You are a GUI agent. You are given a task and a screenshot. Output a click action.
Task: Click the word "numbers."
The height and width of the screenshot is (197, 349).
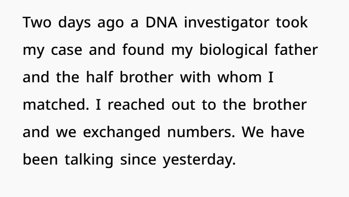(201, 132)
